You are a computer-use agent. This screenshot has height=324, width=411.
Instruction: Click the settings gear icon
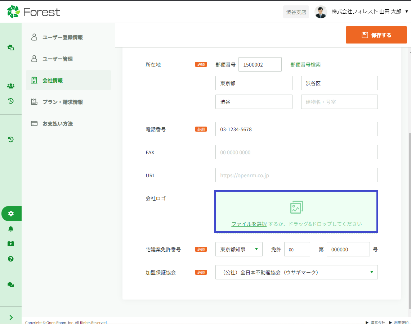(x=11, y=214)
